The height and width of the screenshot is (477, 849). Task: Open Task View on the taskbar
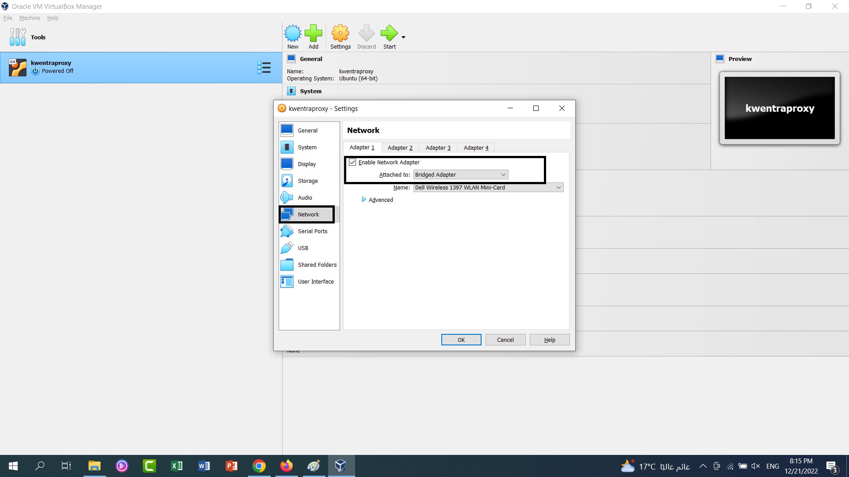click(x=66, y=466)
